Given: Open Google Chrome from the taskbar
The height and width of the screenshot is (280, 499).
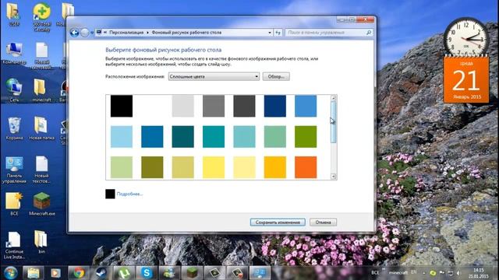Looking at the screenshot, I should point(79,273).
